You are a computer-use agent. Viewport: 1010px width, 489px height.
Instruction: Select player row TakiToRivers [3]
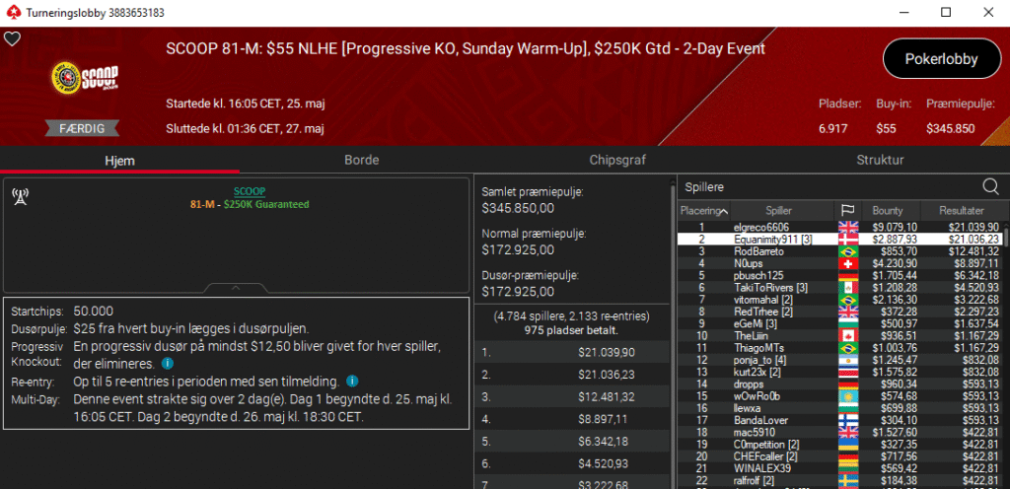click(840, 288)
